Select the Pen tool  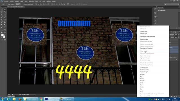[2, 27]
